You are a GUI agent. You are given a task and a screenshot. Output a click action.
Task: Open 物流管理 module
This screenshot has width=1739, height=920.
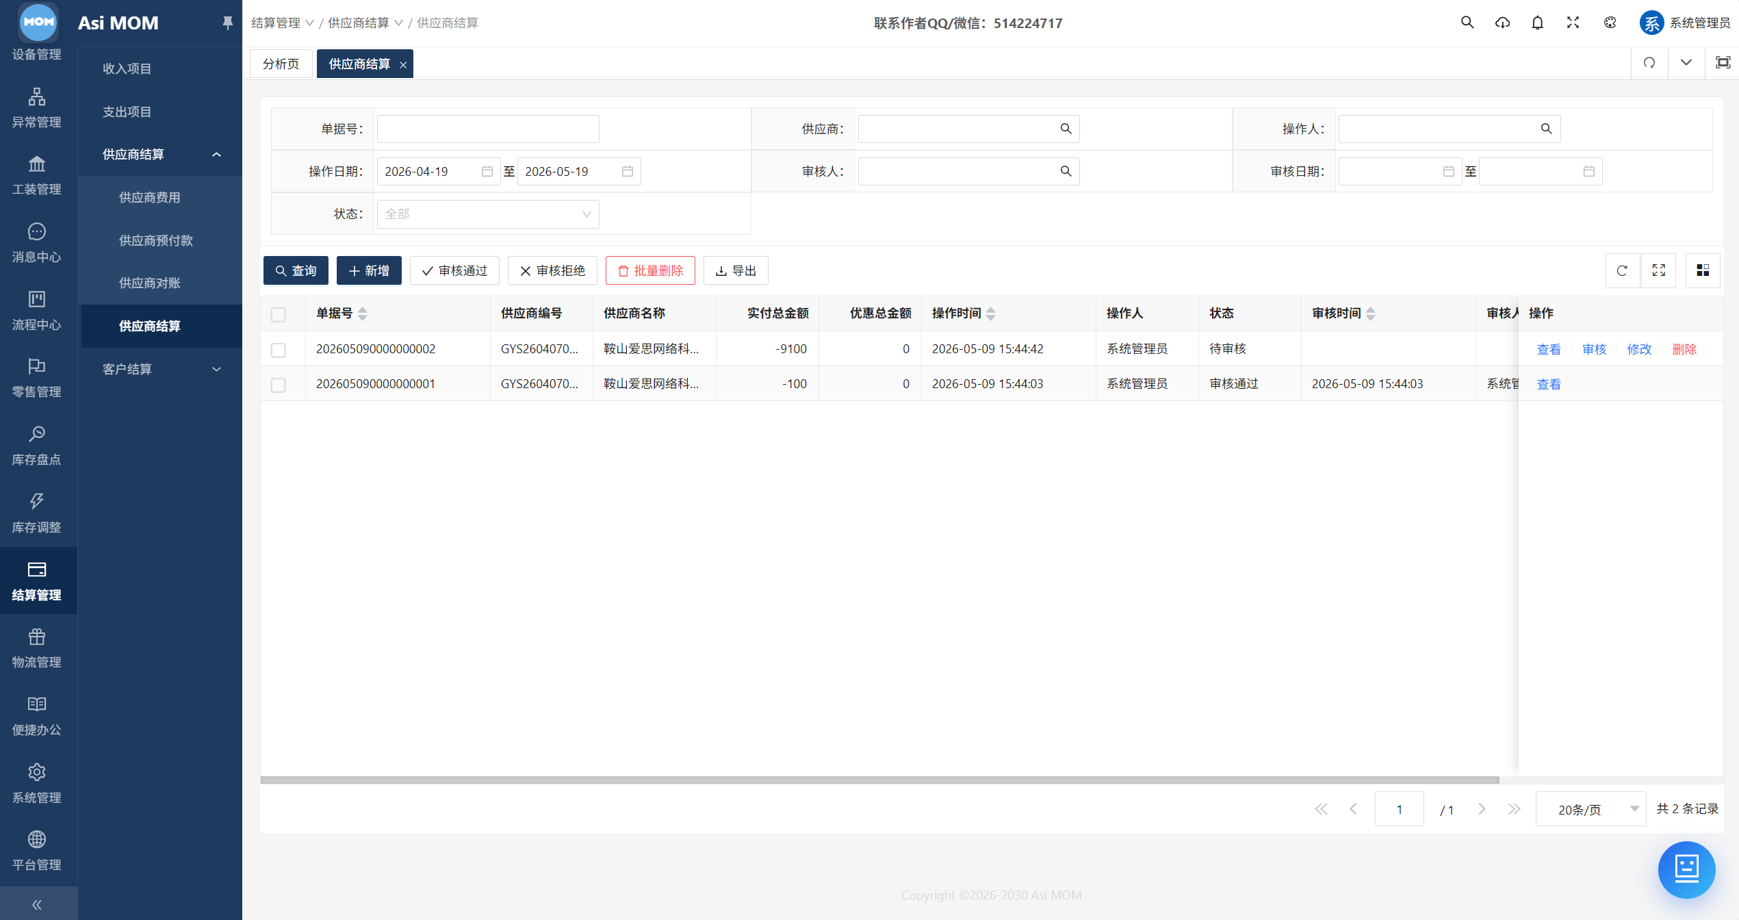tap(37, 648)
